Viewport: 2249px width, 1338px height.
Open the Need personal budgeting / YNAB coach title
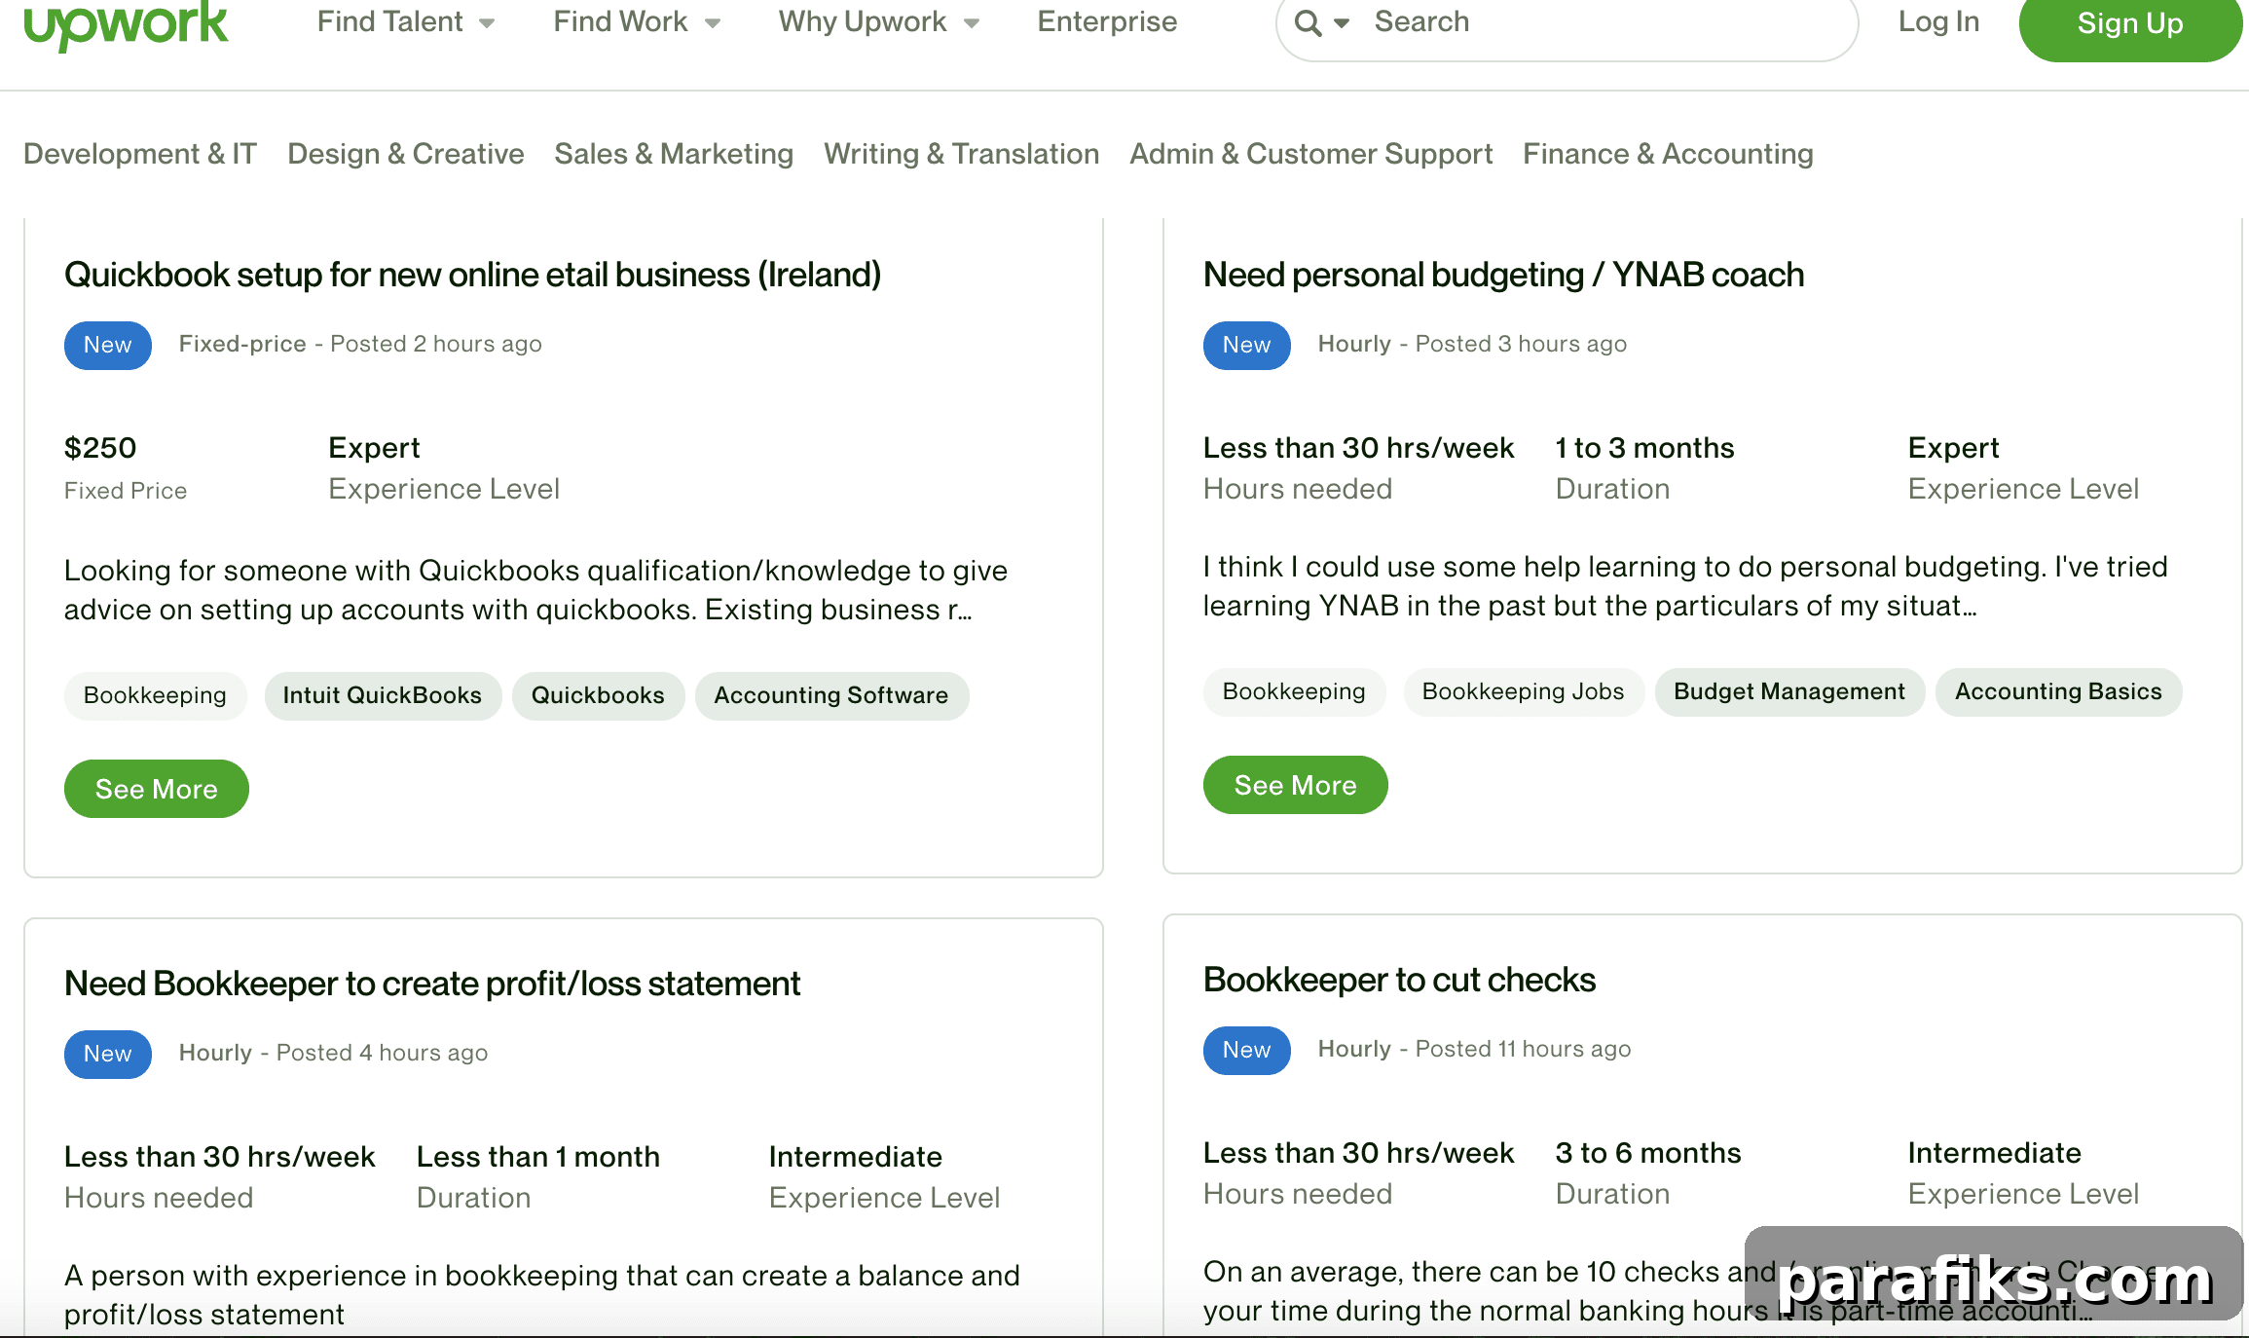(x=1503, y=275)
